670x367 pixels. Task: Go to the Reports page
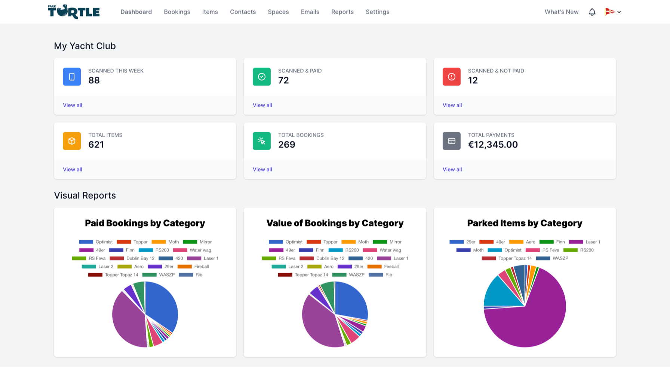[x=342, y=12]
